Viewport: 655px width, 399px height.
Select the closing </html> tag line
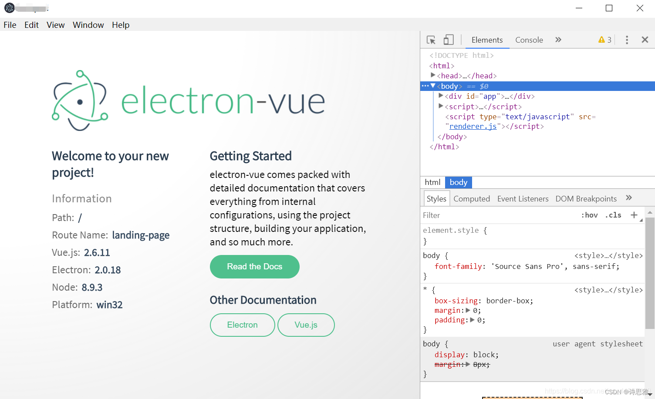point(444,147)
